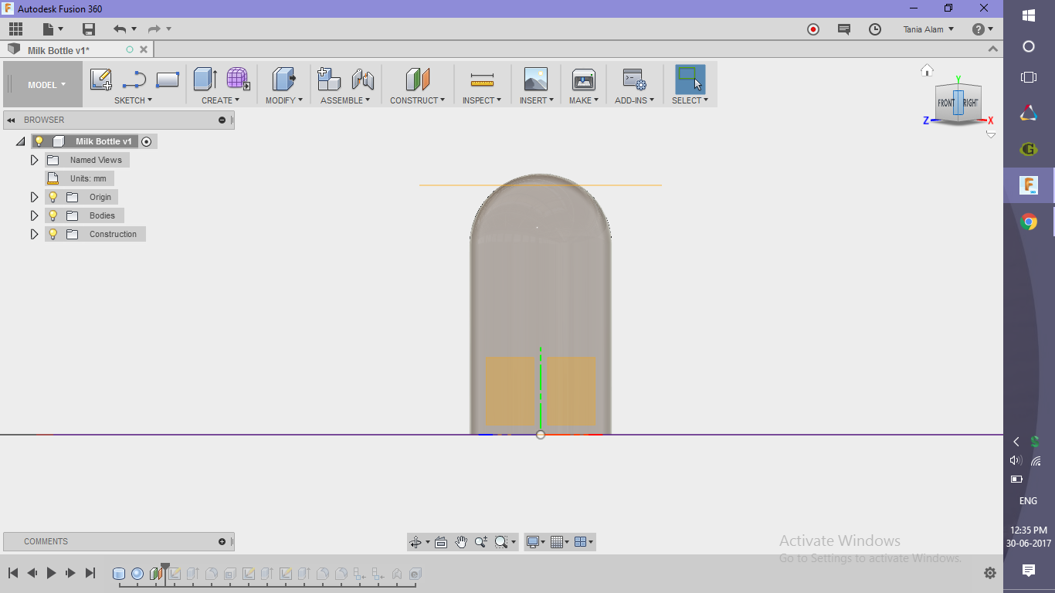The image size is (1055, 593).
Task: Open Grid and Snaps dropdown
Action: click(560, 542)
